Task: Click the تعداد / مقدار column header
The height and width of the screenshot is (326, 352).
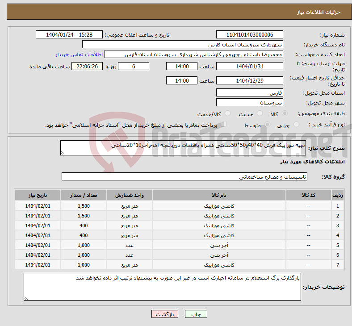Action: click(x=84, y=195)
